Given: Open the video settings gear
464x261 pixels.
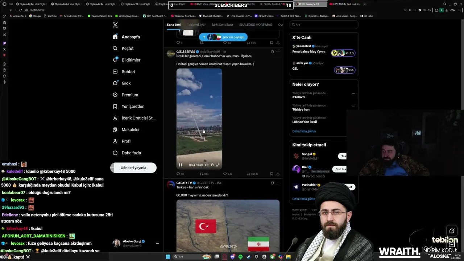Looking at the screenshot, I should click(x=212, y=165).
